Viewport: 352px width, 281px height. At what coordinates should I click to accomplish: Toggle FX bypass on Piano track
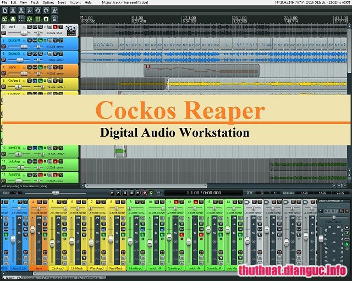[x=45, y=67]
